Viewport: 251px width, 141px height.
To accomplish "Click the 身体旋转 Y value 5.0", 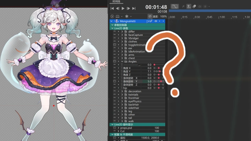I will click(149, 81).
